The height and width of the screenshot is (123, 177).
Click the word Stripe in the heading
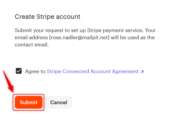pyautogui.click(x=45, y=17)
